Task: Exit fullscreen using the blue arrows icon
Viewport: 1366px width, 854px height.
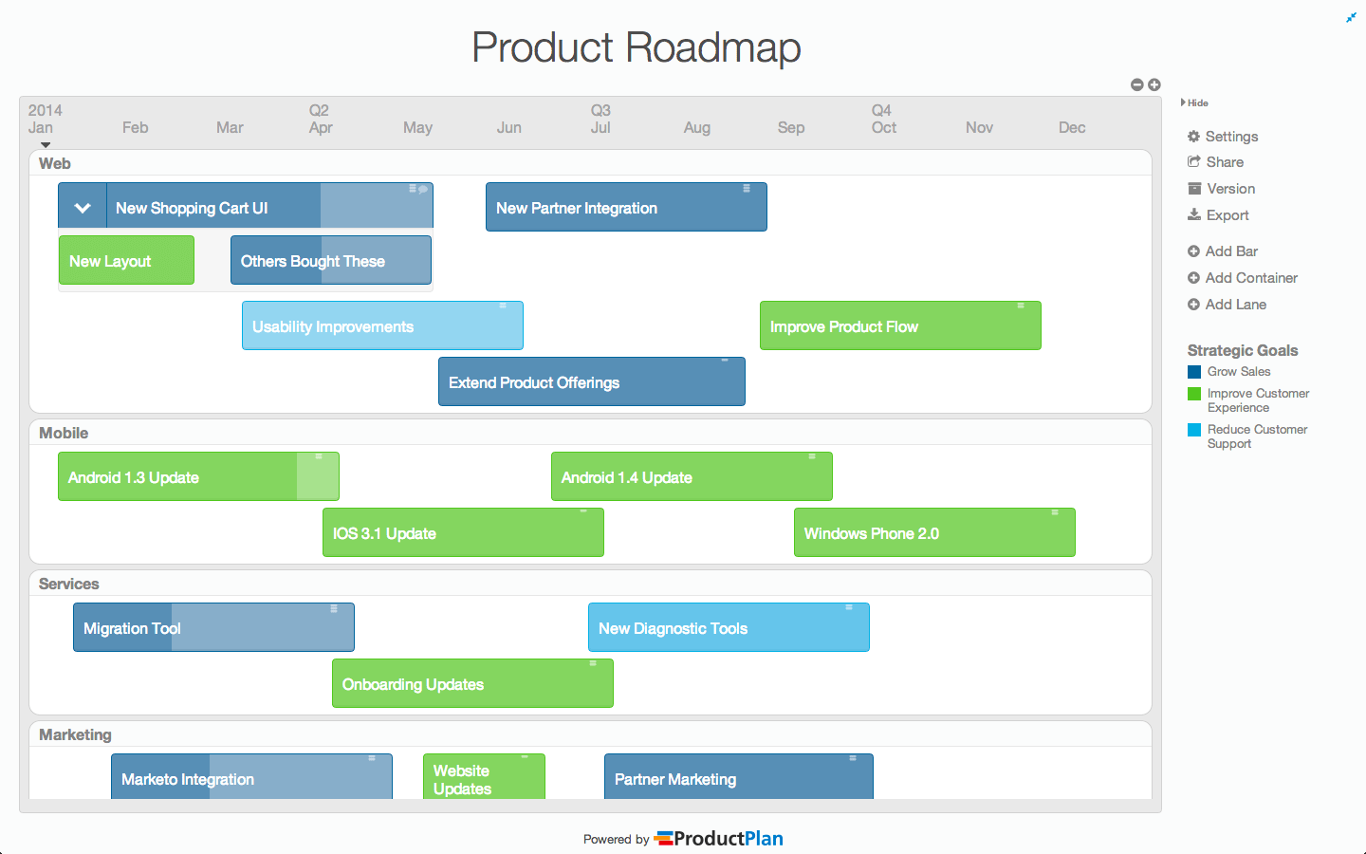Action: click(1351, 17)
